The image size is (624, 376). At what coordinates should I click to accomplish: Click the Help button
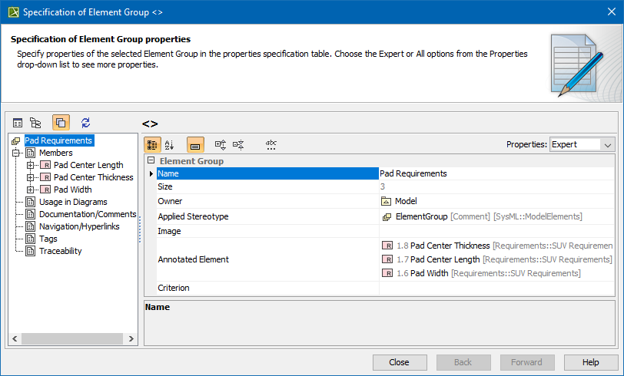[590, 362]
